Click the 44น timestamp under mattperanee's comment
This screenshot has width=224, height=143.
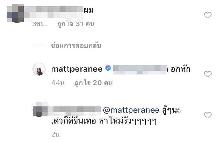[x=58, y=83]
